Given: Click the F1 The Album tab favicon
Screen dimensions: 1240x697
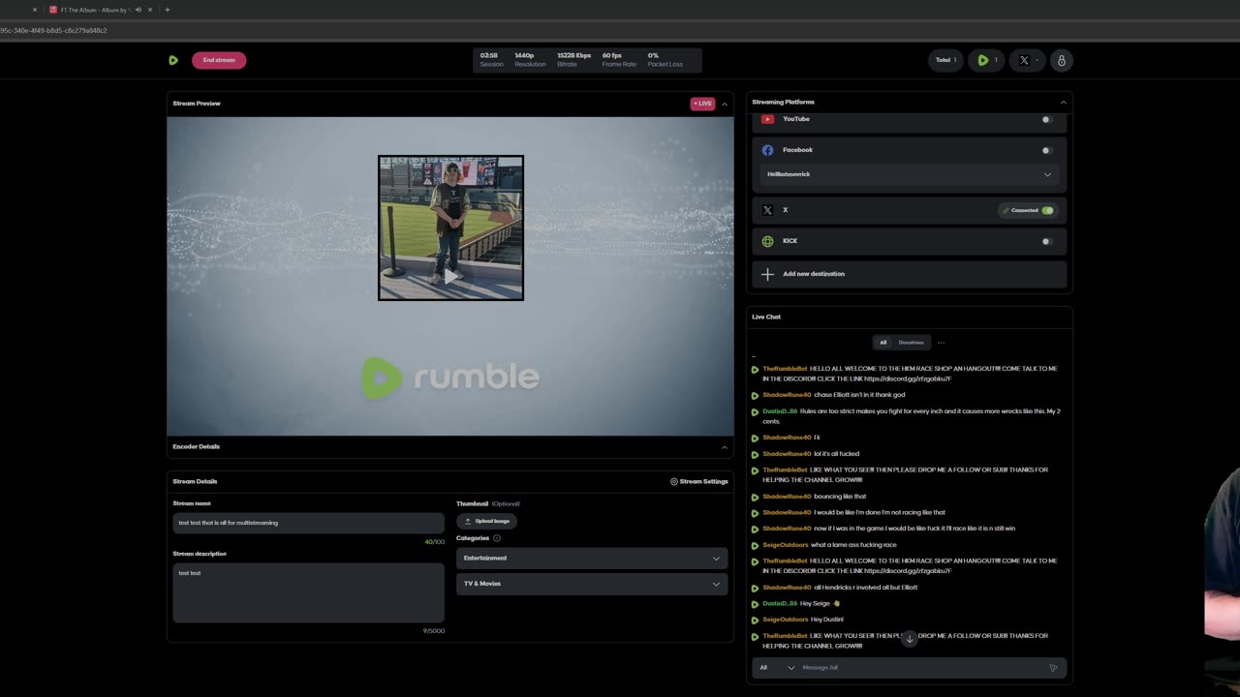Looking at the screenshot, I should (x=53, y=10).
